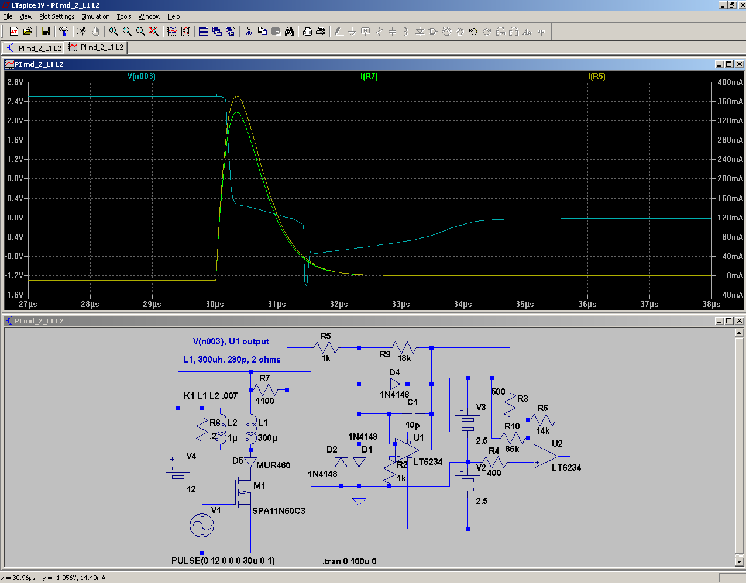Click the I(R7) trace label

pos(369,76)
